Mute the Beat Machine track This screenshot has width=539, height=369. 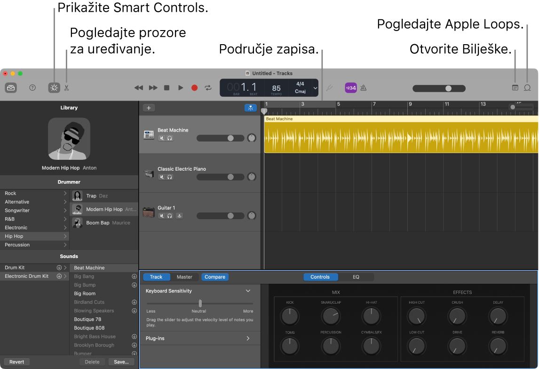coord(162,138)
